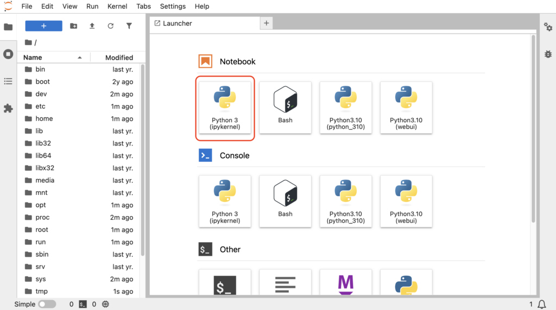Screen dimensions: 556x310
Task: Open Running Terminals and Kernels panel
Action: [x=8, y=54]
